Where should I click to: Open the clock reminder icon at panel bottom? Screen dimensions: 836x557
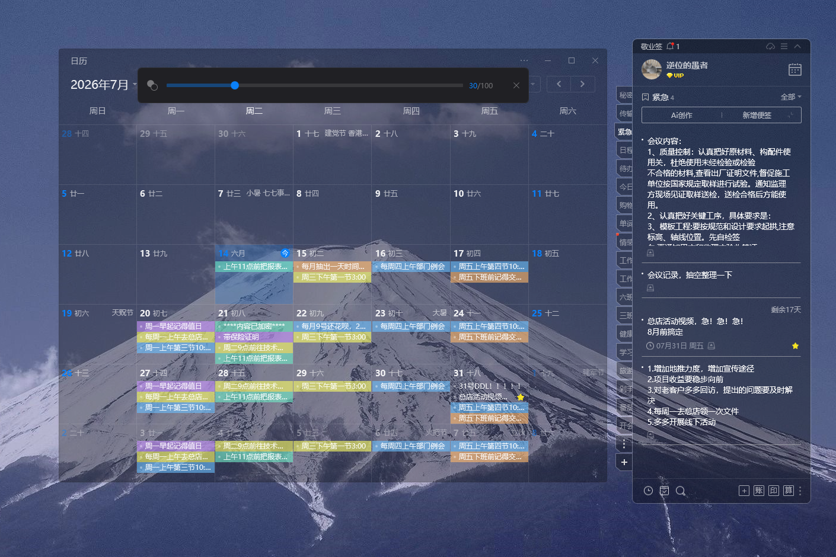coord(649,491)
